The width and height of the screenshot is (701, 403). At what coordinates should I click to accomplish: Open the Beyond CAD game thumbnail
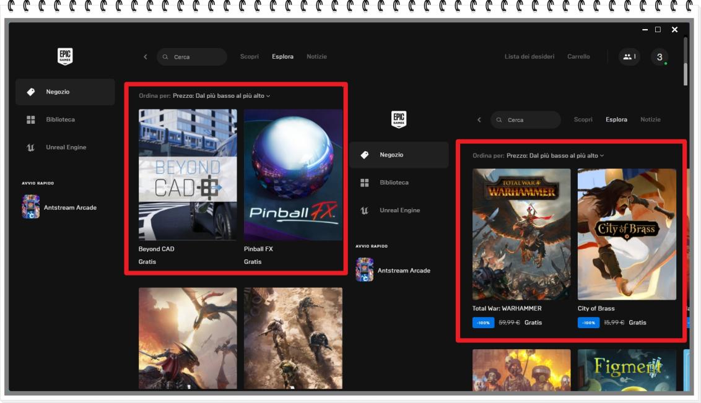click(x=188, y=175)
